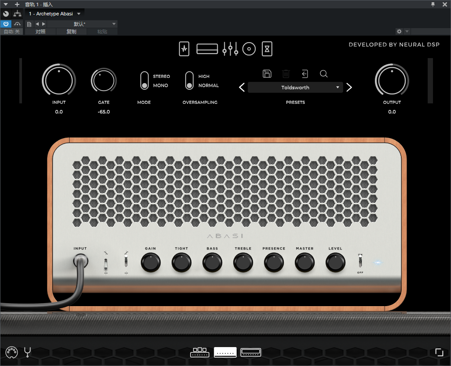The image size is (451, 366).
Task: Click the Input level knob
Action: (59, 81)
